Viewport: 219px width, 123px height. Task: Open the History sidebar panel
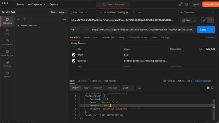pyautogui.click(x=7, y=74)
